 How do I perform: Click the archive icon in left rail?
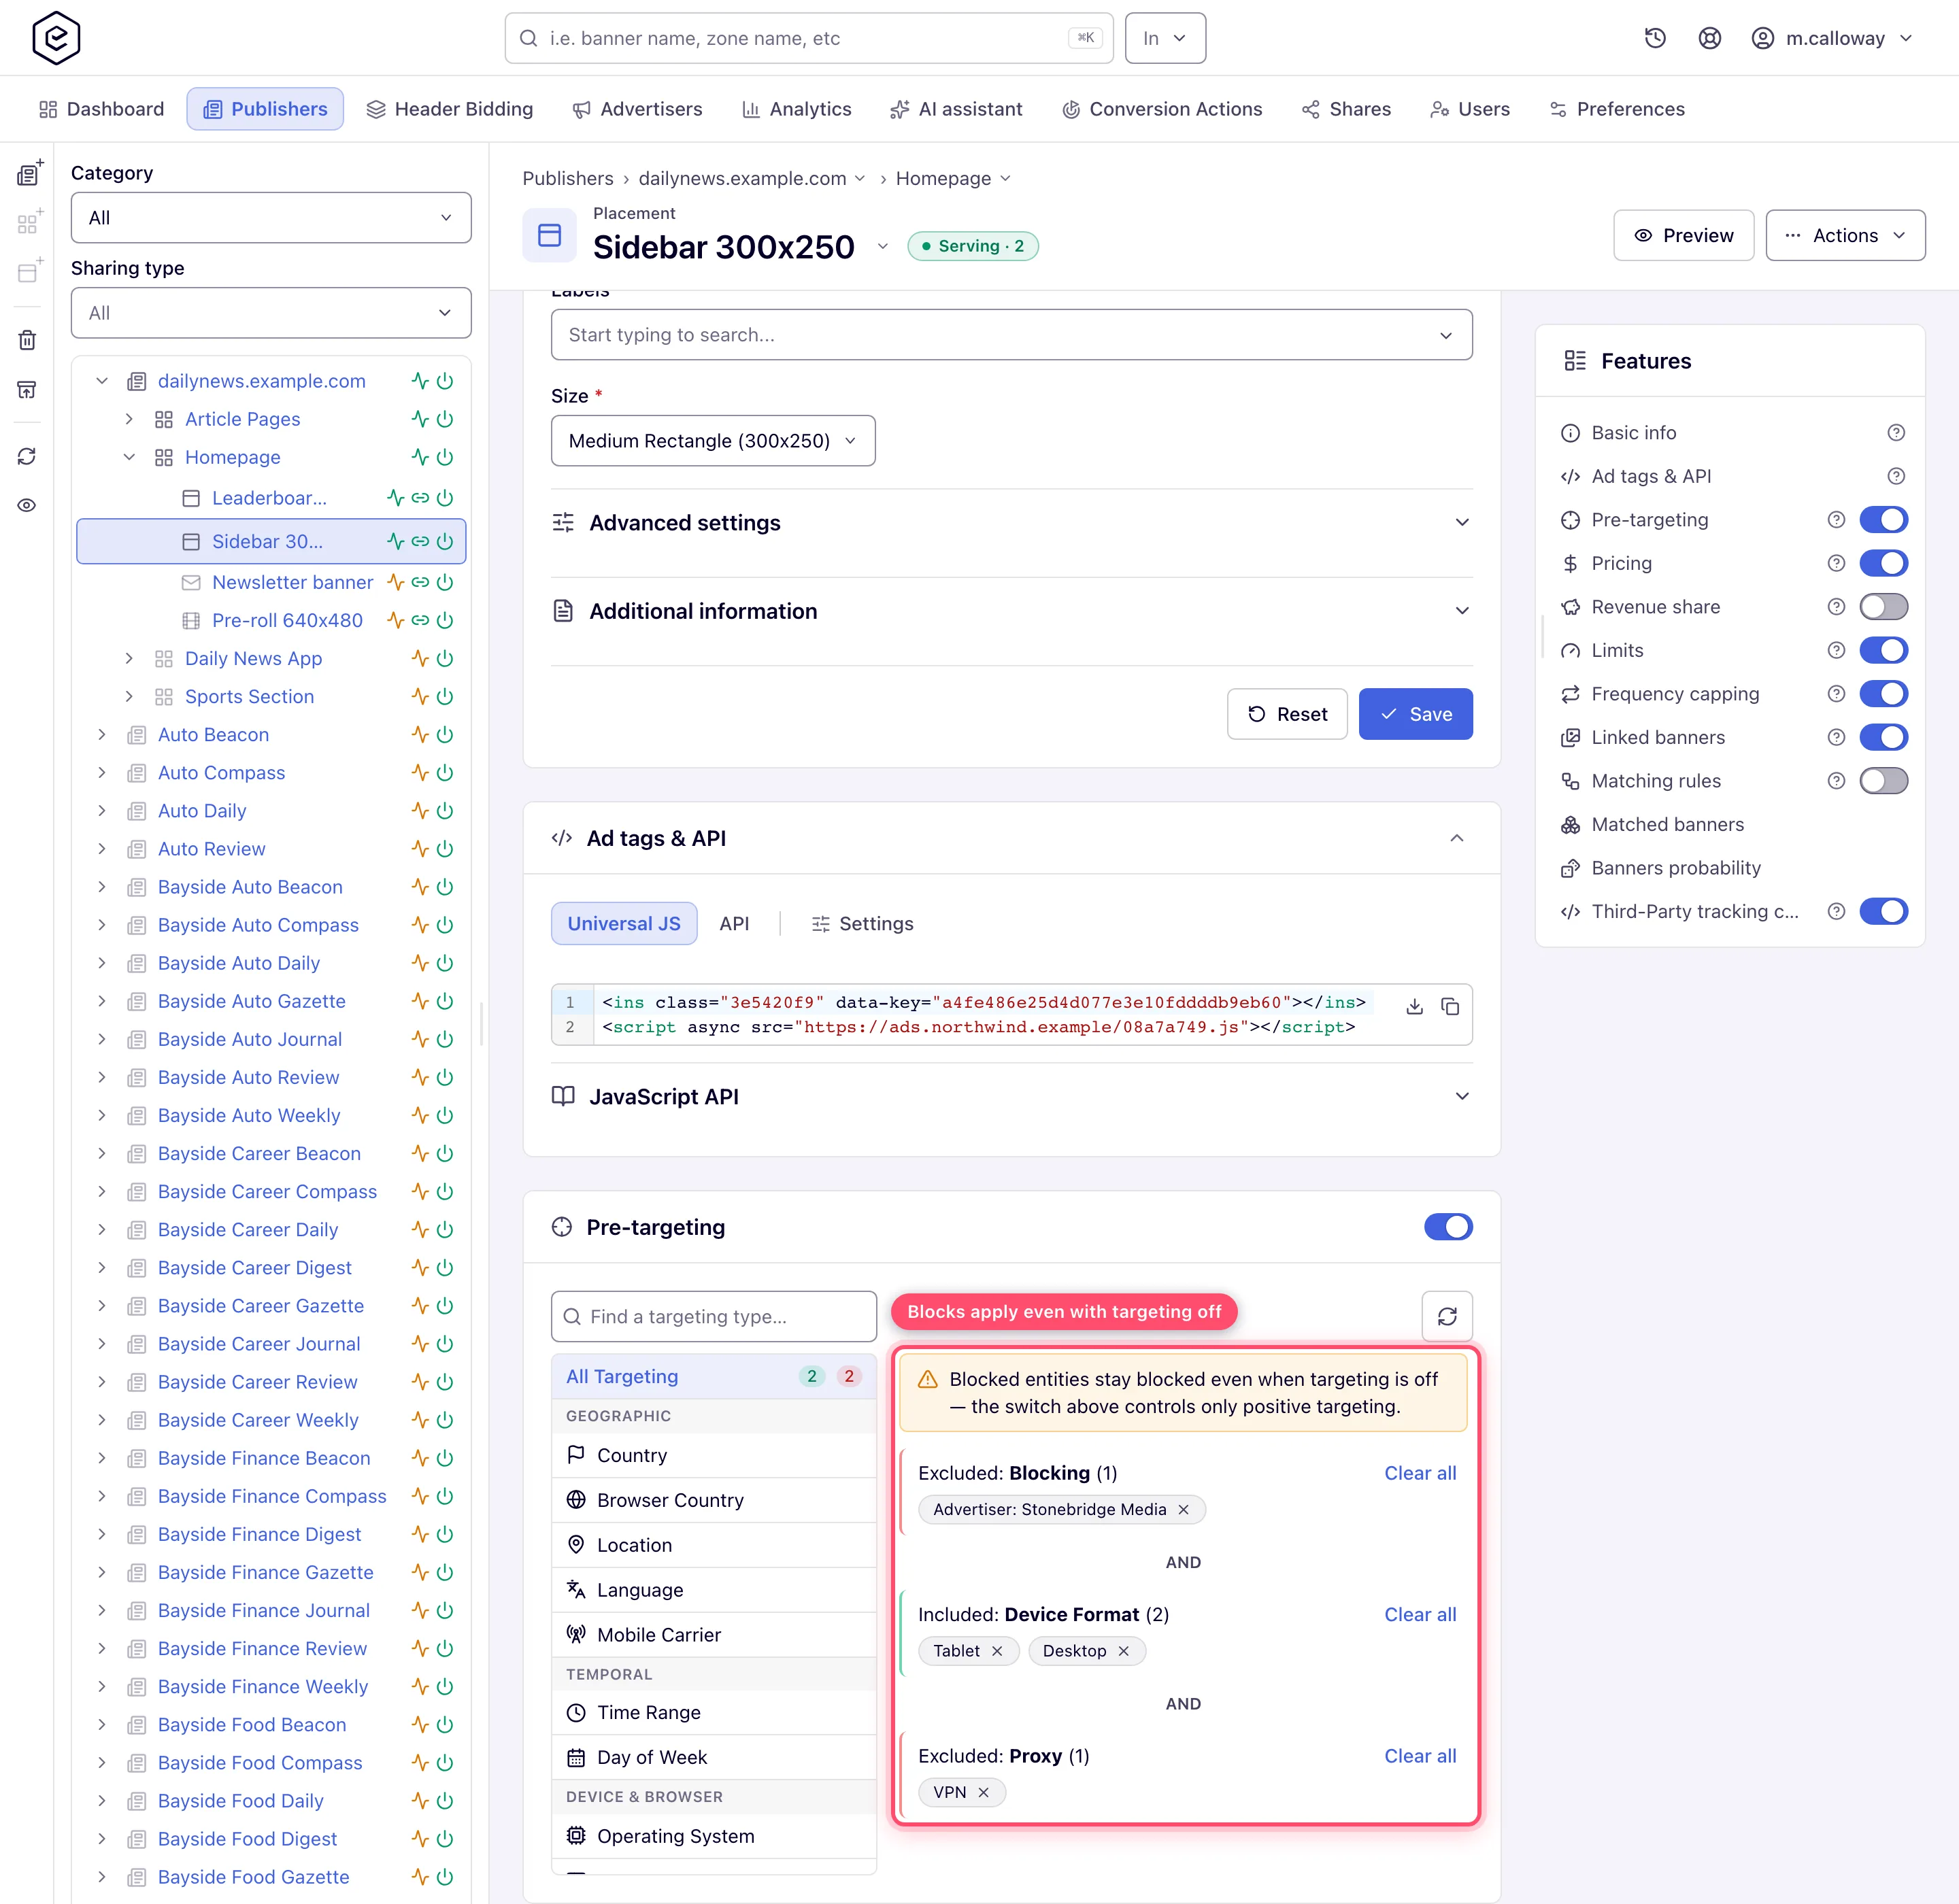click(27, 389)
